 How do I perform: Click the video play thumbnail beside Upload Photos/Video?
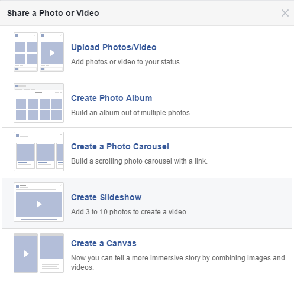click(51, 52)
